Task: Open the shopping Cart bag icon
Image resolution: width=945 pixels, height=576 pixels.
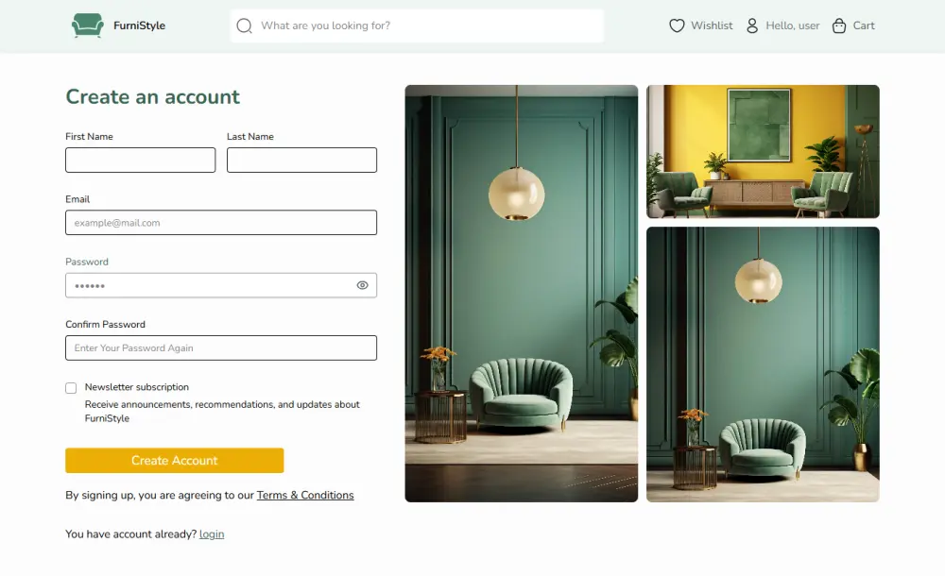Action: 839,25
